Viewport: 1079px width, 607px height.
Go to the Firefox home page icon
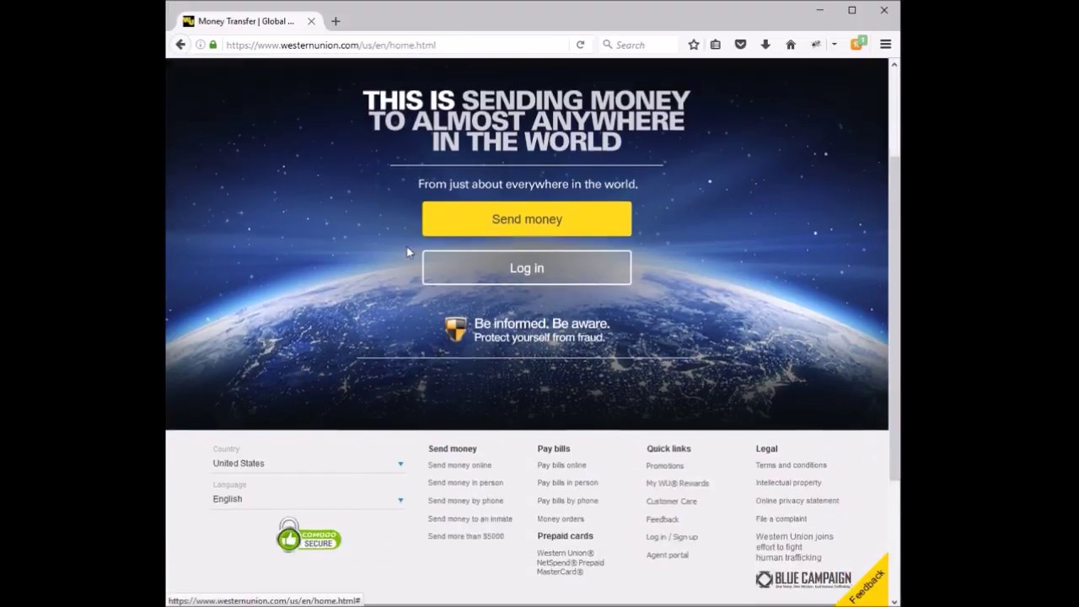791,45
